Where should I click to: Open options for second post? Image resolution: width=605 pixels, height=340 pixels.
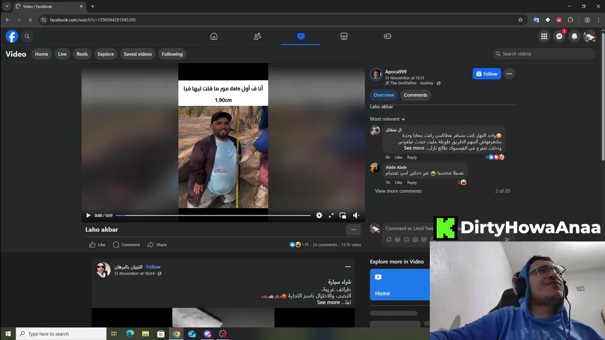pyautogui.click(x=348, y=267)
